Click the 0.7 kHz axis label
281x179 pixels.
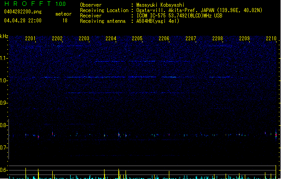pos(4,148)
